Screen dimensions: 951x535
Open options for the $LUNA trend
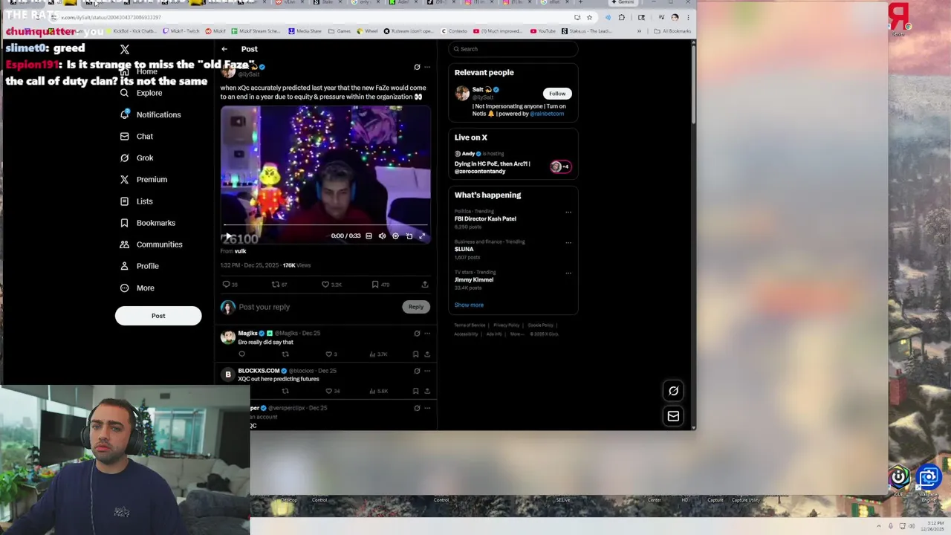pyautogui.click(x=568, y=243)
